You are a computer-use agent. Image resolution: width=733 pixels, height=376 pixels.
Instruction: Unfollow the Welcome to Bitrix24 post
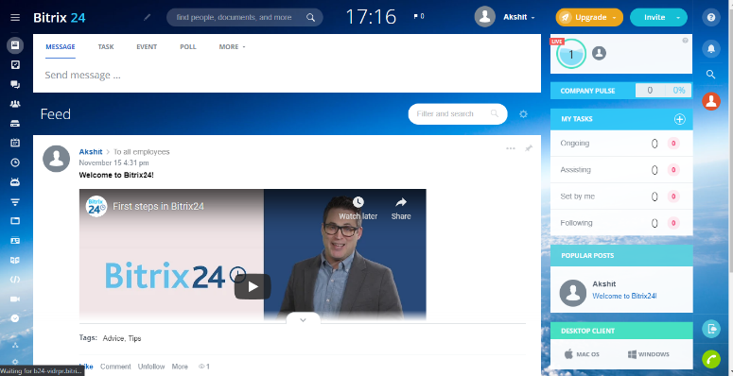151,367
